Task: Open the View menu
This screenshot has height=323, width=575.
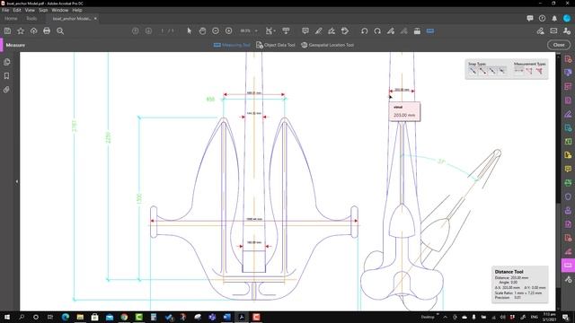Action: (x=30, y=10)
